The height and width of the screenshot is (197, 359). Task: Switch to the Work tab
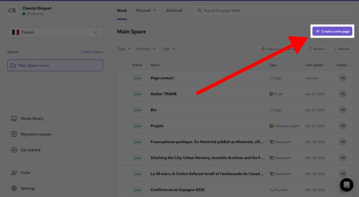point(122,10)
